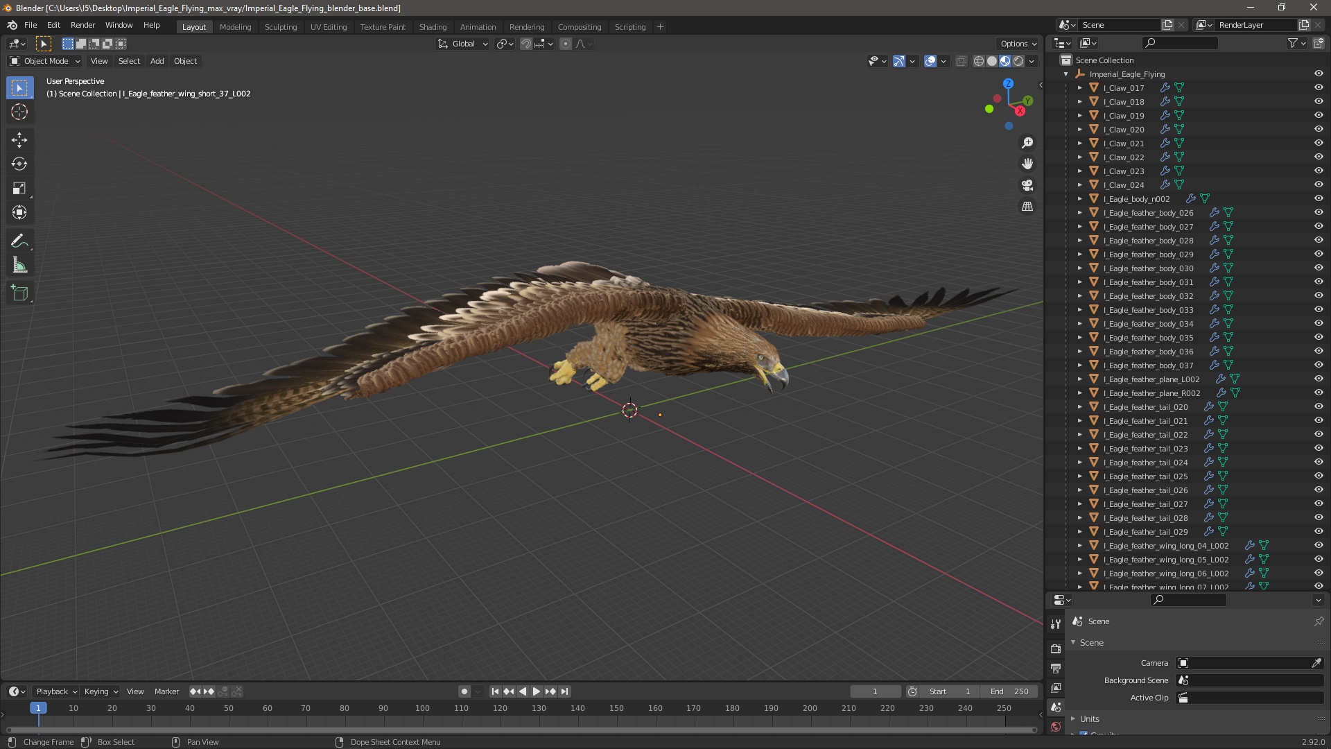Open the Object Mode dropdown

click(45, 61)
